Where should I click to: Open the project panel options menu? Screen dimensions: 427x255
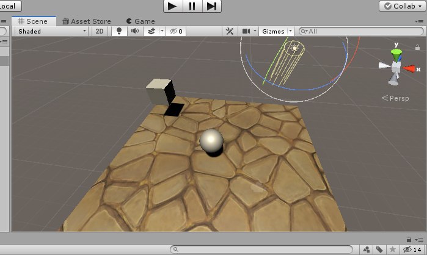[419, 240]
